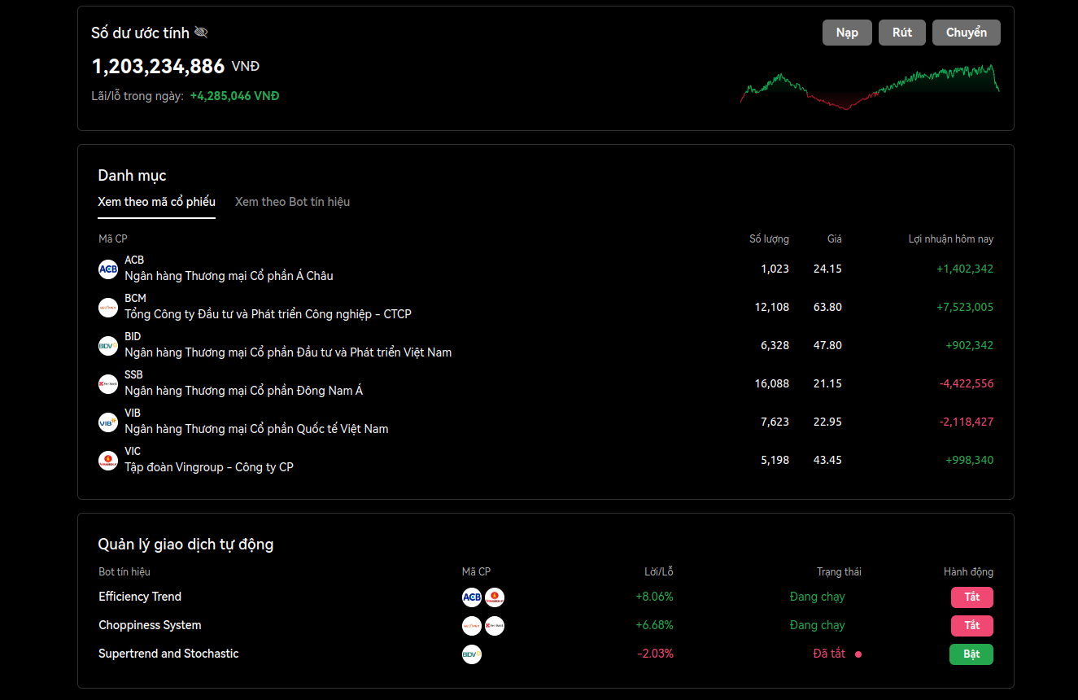This screenshot has width=1078, height=700.
Task: Click Đang chạy status of Efficiency Trend
Action: [818, 597]
